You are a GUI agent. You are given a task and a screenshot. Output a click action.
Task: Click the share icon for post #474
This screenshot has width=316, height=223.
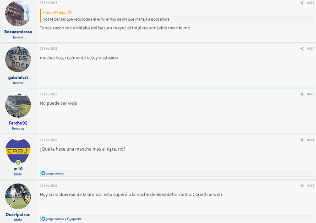(x=302, y=140)
